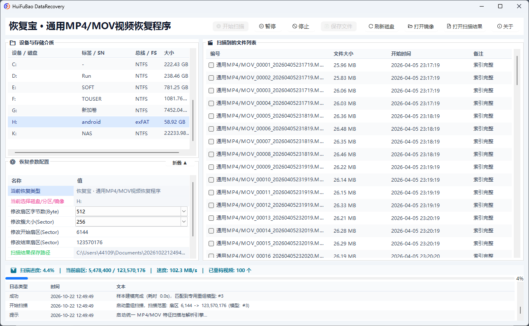Open the sector byte size 512 dropdown
This screenshot has height=326, width=529.
(x=184, y=211)
